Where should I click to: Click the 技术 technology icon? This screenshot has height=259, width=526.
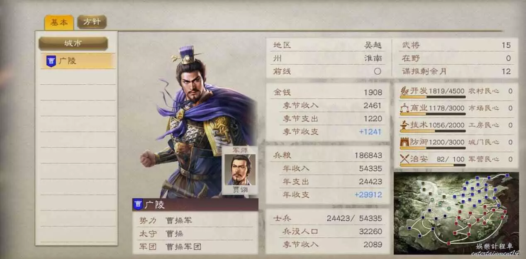tap(405, 125)
